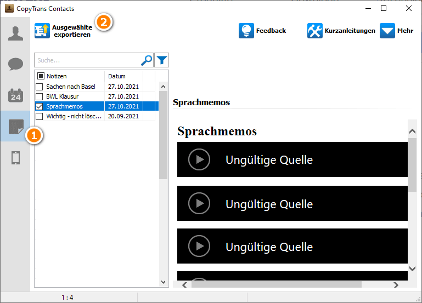
Task: Select the Sachen nach Basel note
Action: tap(71, 87)
